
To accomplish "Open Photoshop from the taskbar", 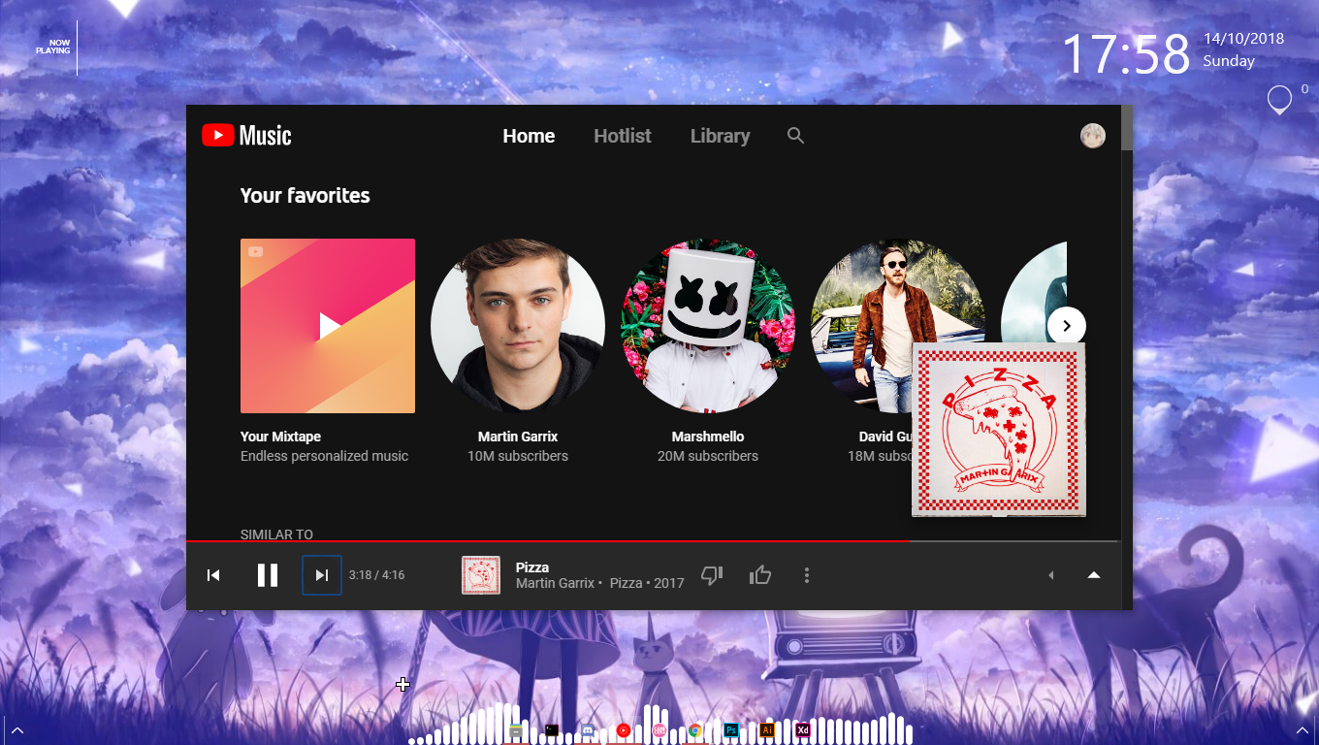I will click(x=730, y=729).
